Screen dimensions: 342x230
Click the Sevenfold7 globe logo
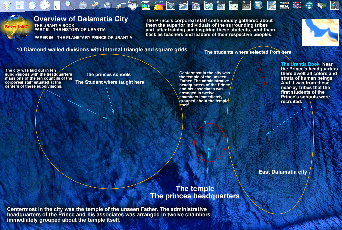click(x=16, y=28)
